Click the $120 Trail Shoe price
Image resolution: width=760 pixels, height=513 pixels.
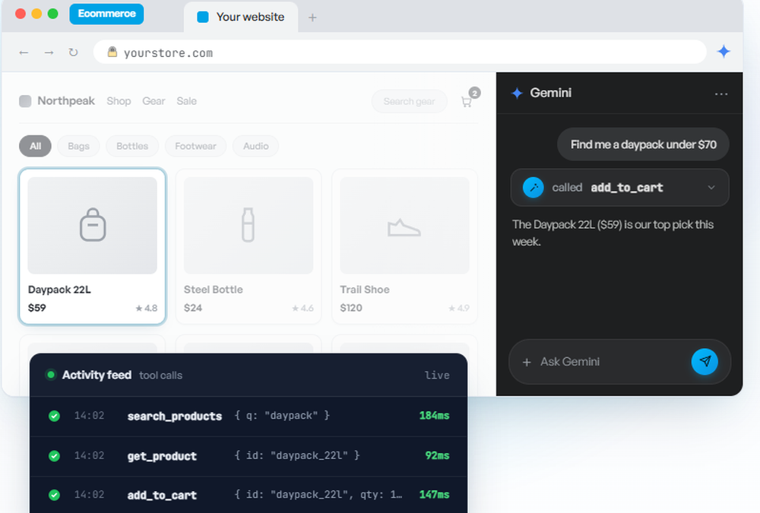[351, 308]
